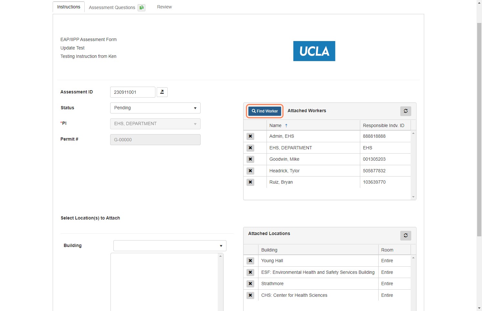Viewport: 482px width, 311px height.
Task: Click the ID cell 505877832
Action: pos(385,171)
